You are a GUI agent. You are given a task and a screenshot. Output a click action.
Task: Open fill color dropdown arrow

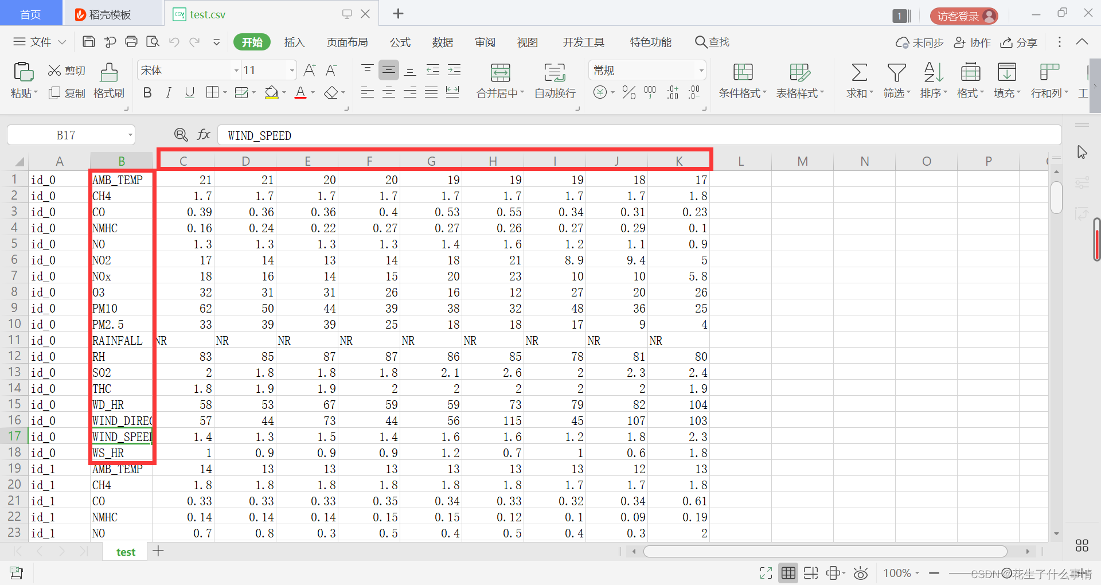(284, 93)
